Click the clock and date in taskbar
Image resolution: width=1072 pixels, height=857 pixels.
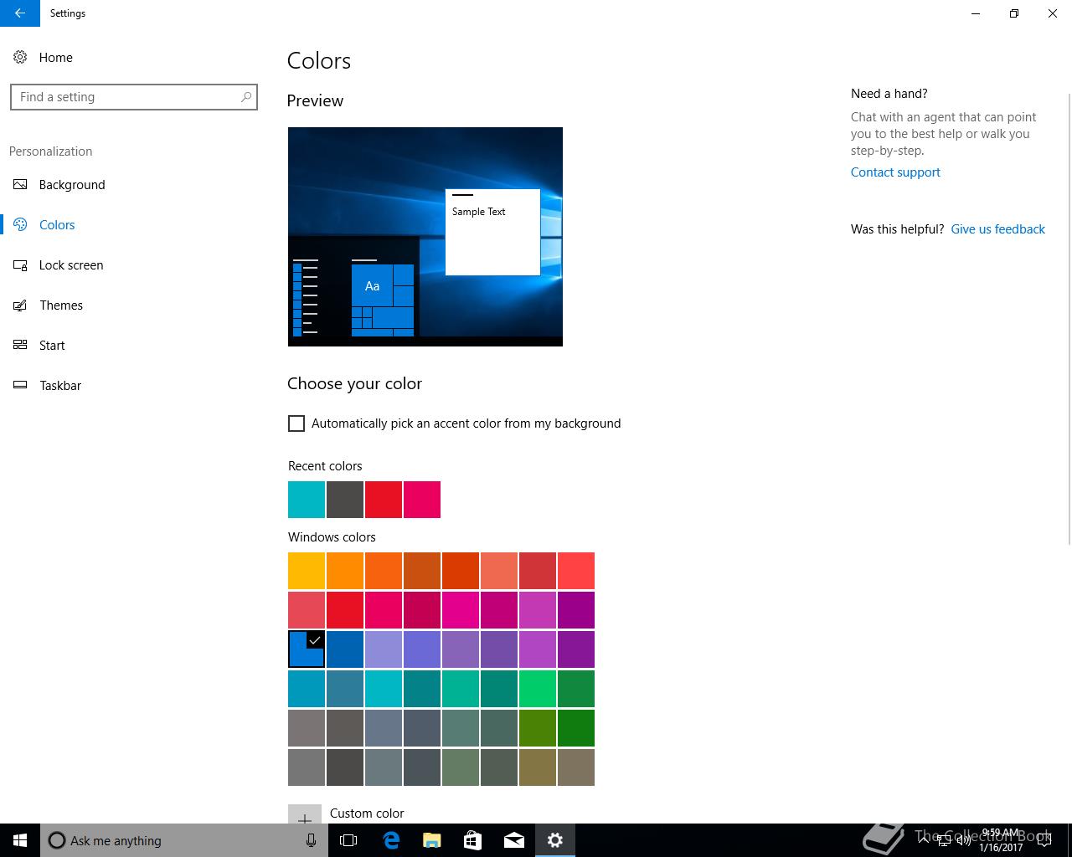(1001, 840)
